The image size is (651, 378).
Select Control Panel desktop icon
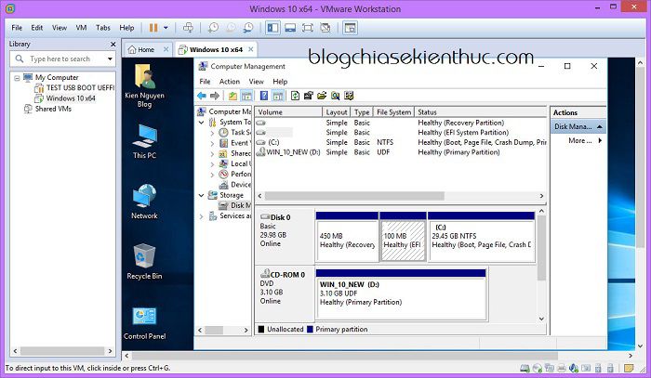144,323
